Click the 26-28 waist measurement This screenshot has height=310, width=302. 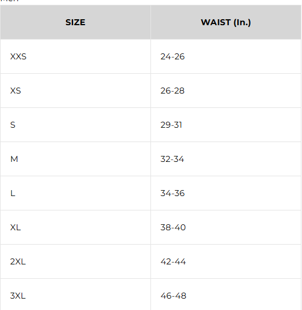coord(173,91)
